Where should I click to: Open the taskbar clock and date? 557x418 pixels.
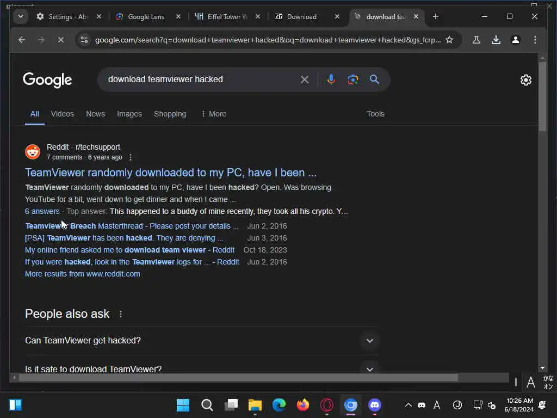(x=519, y=405)
